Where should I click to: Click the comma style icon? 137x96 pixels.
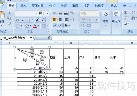pyautogui.click(x=96, y=20)
